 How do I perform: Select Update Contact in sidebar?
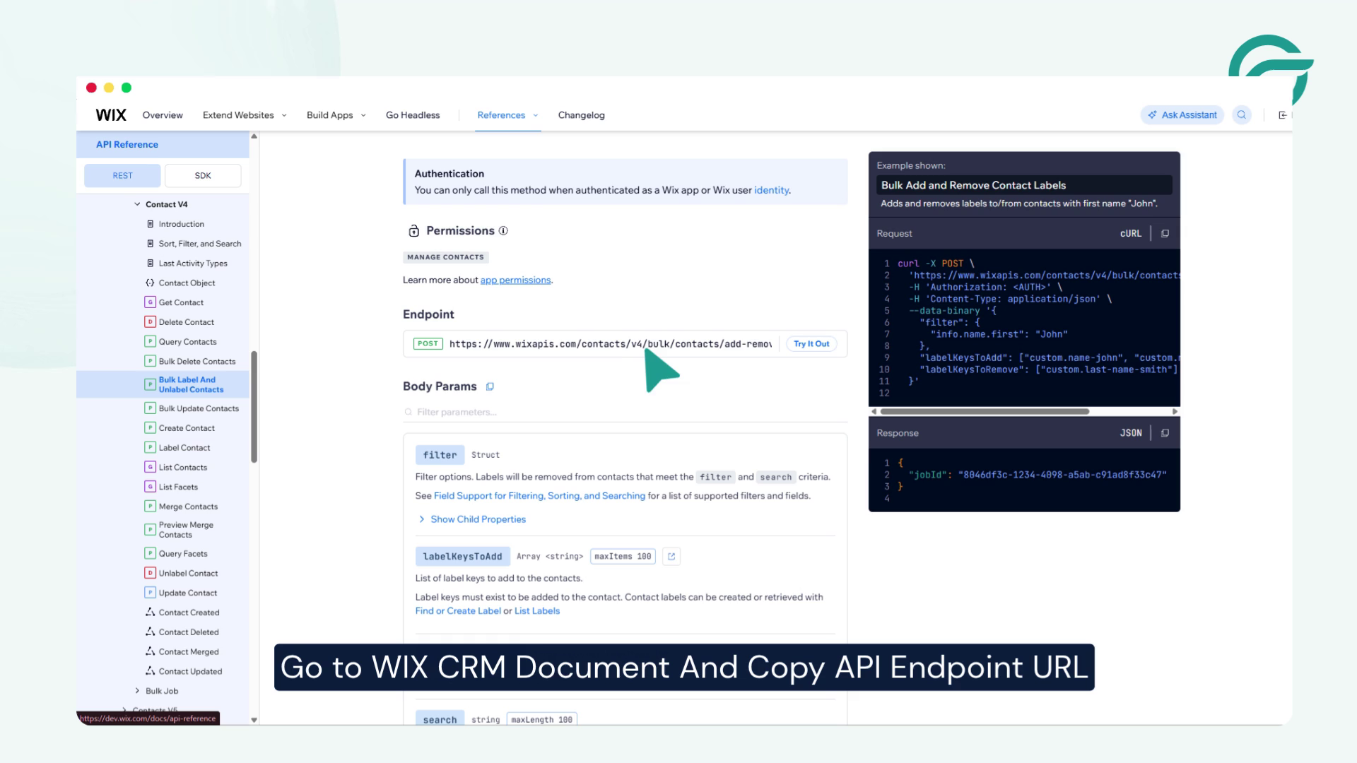pos(188,593)
